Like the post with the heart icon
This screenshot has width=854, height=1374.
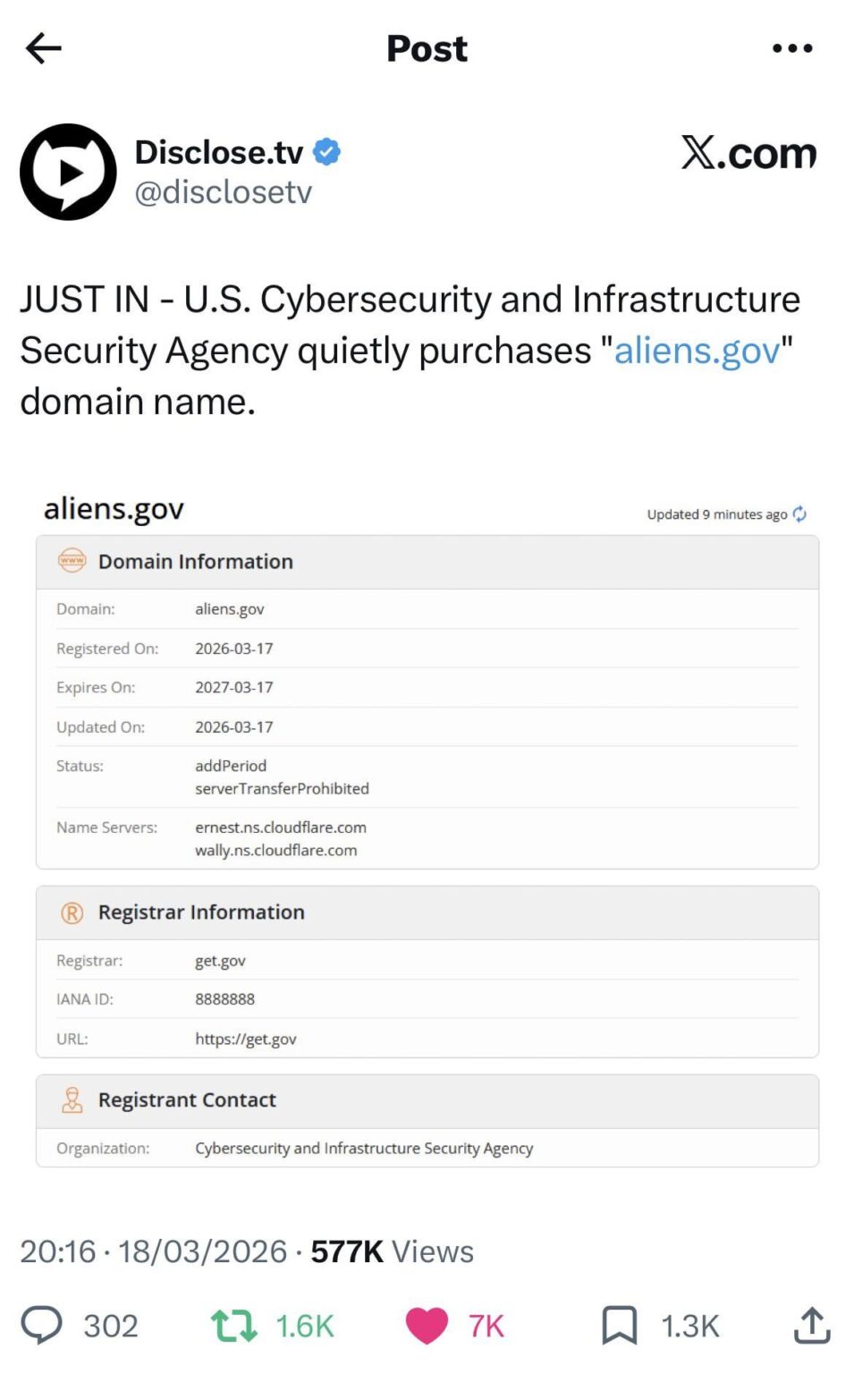[x=427, y=1325]
